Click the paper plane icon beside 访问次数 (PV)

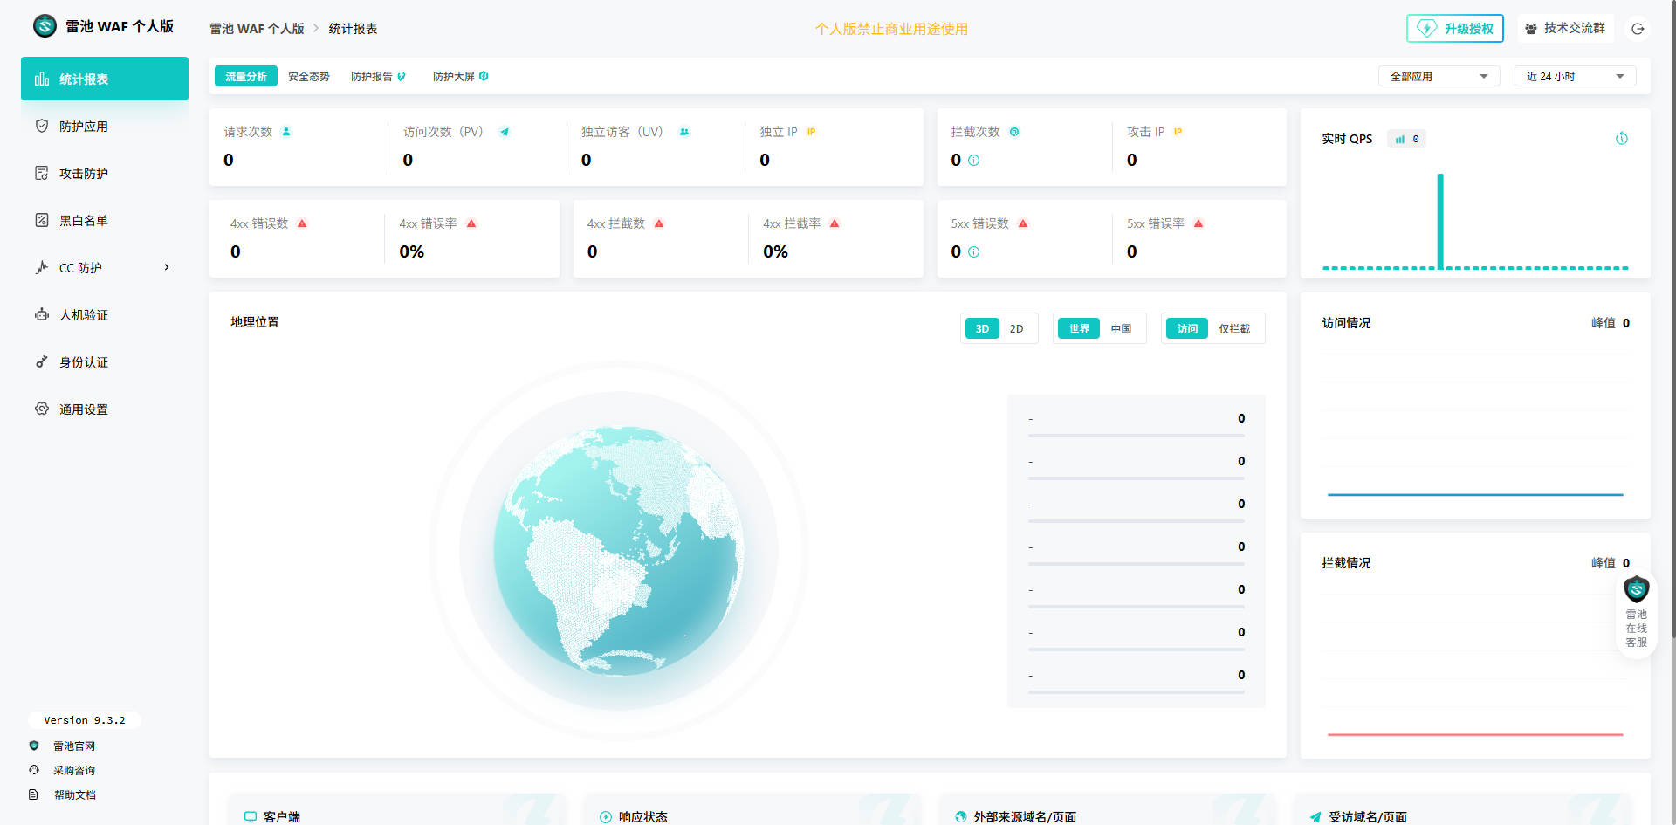505,132
